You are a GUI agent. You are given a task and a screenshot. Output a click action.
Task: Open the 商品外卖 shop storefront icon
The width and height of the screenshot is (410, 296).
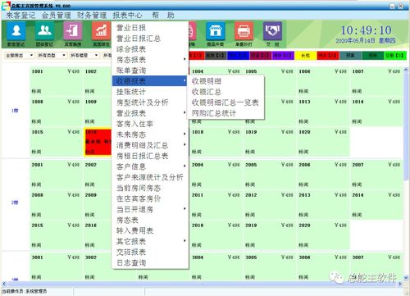click(216, 34)
